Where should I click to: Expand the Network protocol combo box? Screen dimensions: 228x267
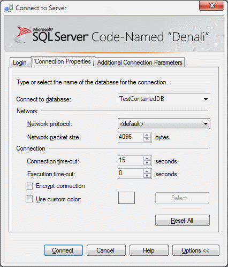coord(164,124)
